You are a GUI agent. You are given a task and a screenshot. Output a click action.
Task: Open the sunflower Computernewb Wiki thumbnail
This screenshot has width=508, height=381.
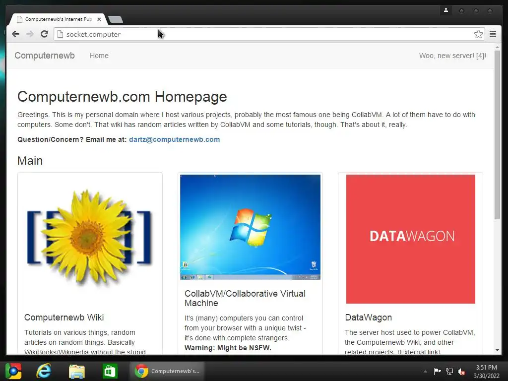pyautogui.click(x=90, y=239)
